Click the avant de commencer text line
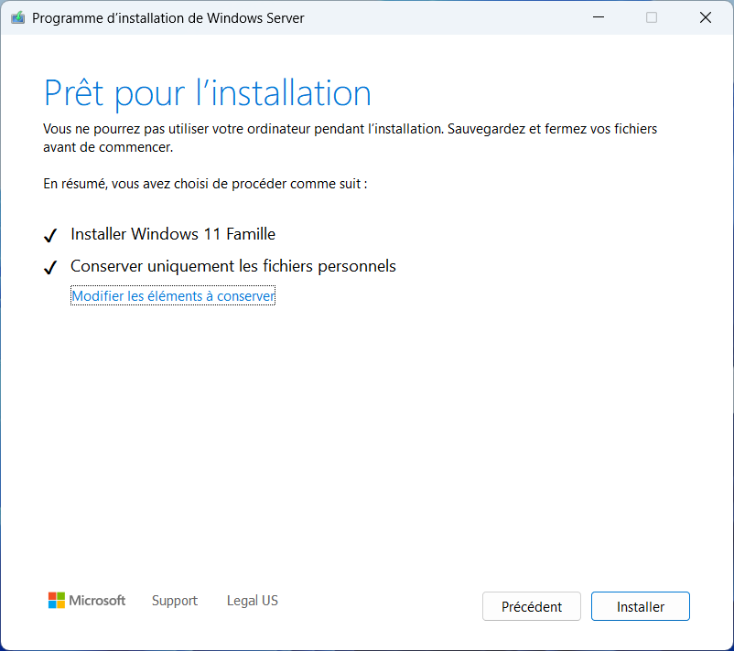 [108, 147]
